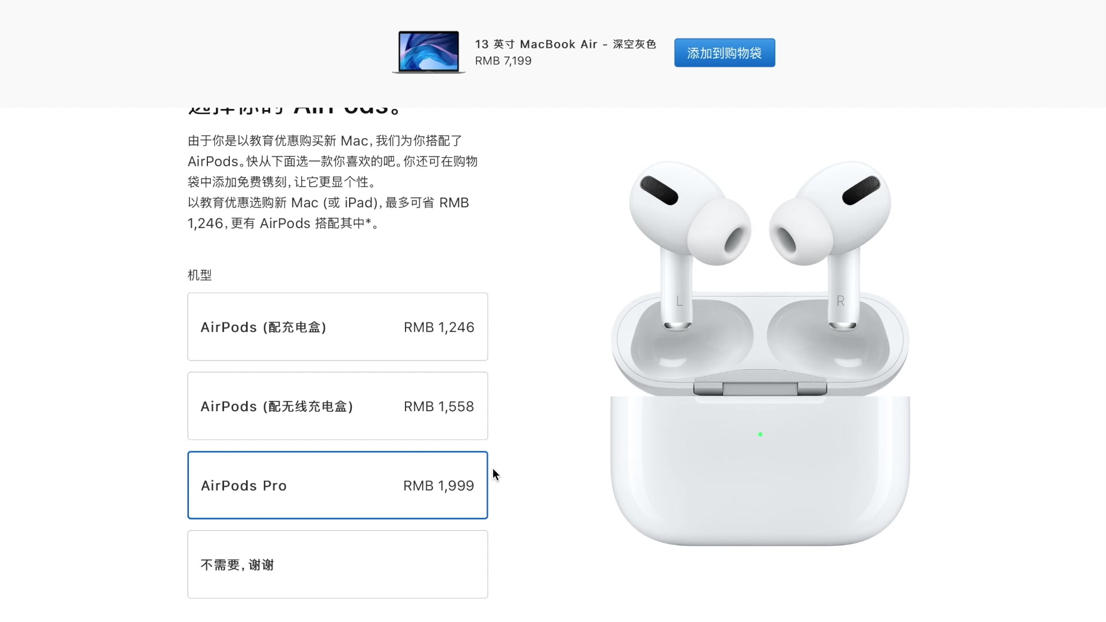
Task: Click the 教育优惠 description paragraph
Action: point(332,182)
